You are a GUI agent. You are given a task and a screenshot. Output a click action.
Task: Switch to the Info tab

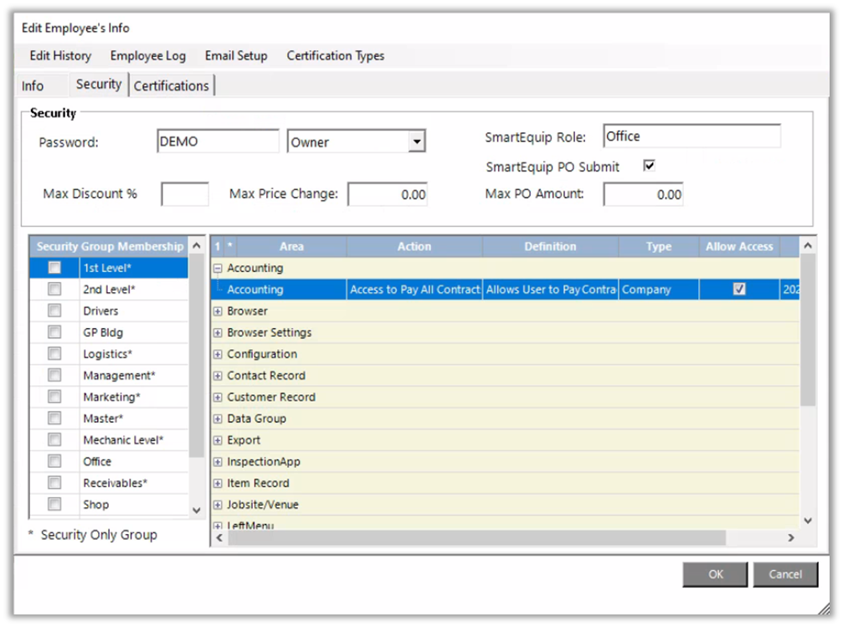[33, 85]
